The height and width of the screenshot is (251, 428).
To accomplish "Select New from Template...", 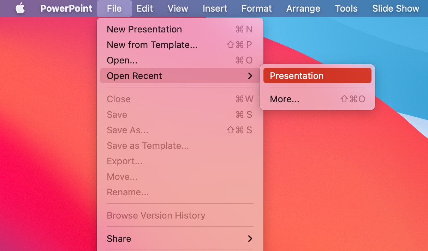I will [180, 45].
